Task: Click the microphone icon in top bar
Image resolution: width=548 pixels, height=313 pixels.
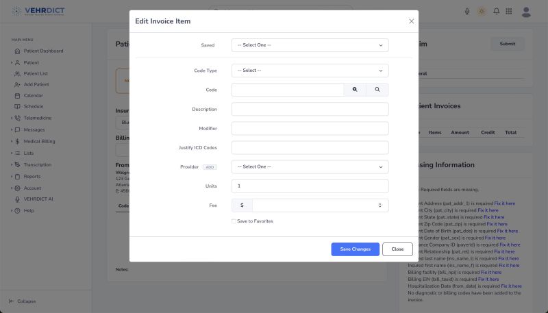Action: 467,11
